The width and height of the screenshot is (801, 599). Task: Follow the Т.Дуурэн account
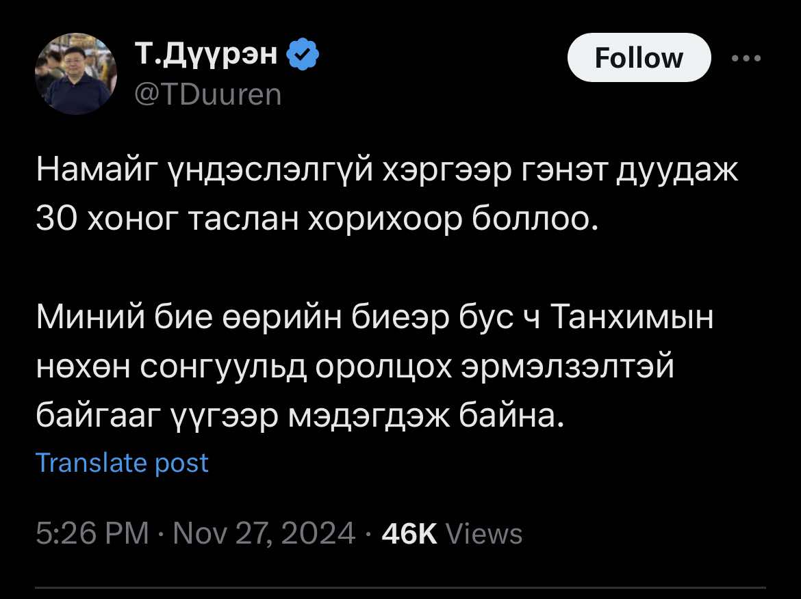point(639,58)
